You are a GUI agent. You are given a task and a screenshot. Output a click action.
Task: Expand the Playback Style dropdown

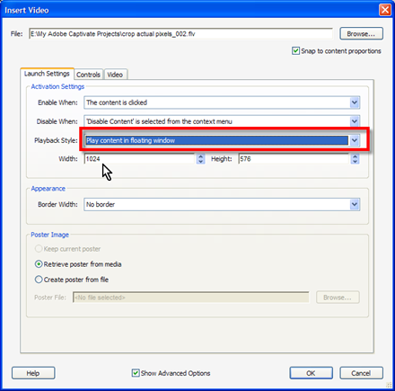pos(222,140)
